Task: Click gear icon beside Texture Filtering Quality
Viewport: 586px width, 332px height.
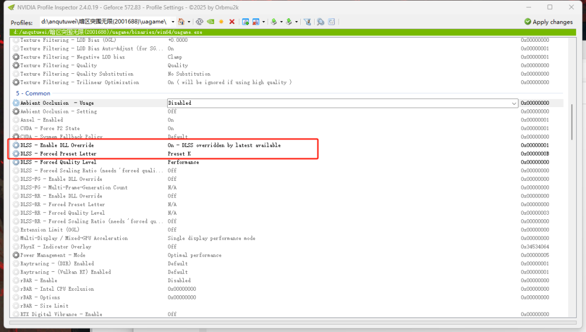Action: point(15,65)
